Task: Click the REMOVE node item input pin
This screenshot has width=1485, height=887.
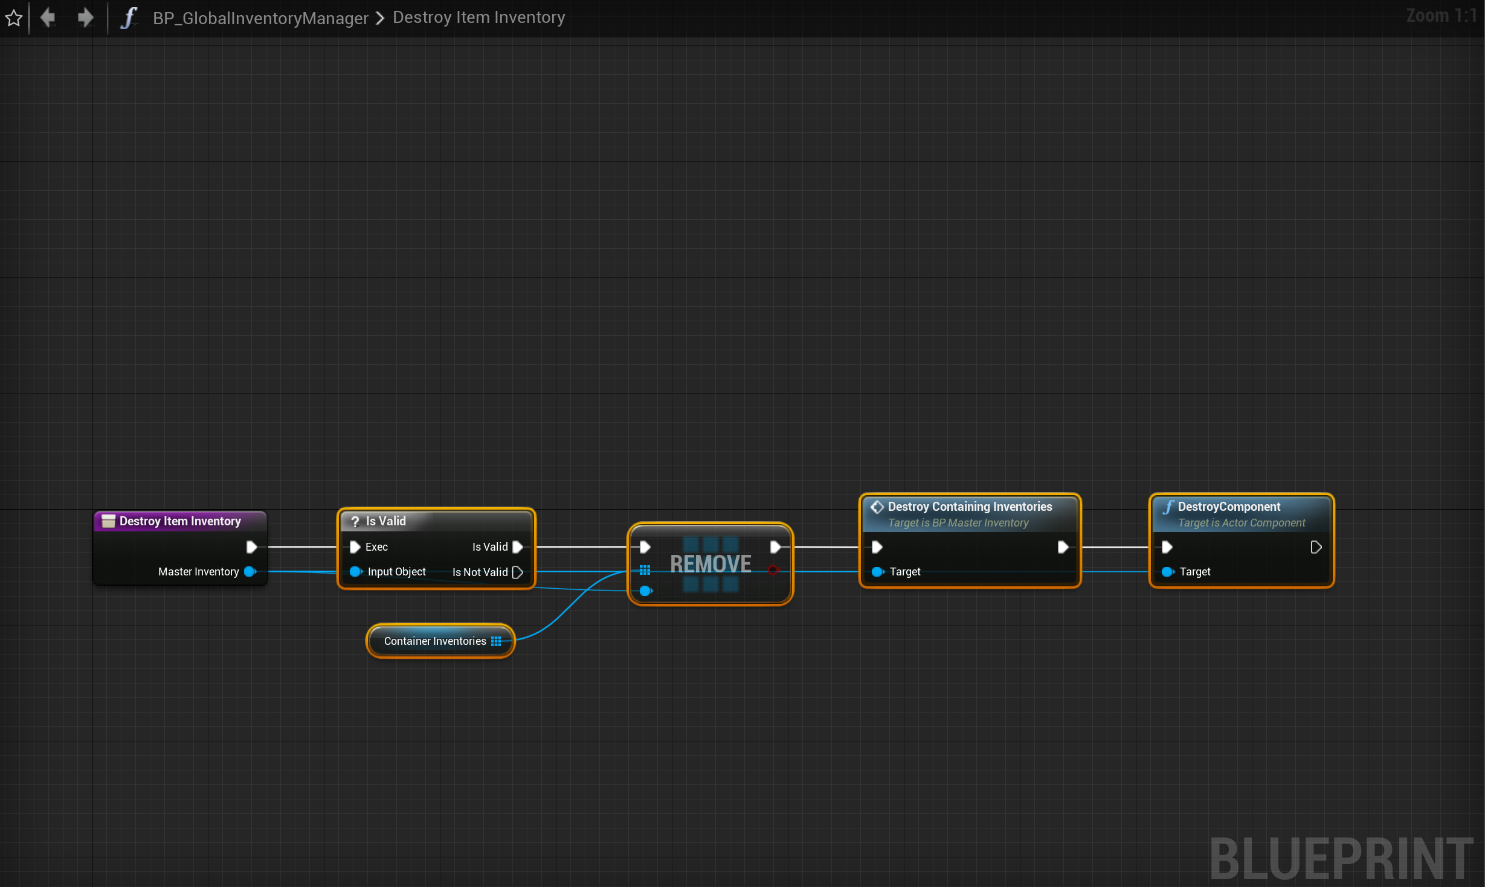Action: (645, 591)
